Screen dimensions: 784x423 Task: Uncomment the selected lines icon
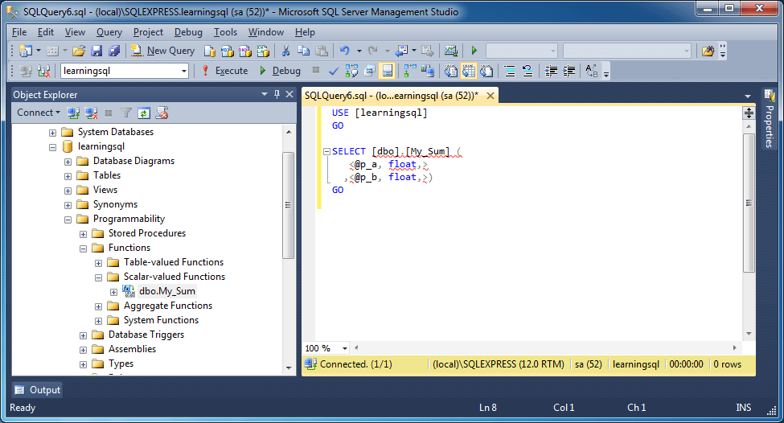(x=527, y=71)
